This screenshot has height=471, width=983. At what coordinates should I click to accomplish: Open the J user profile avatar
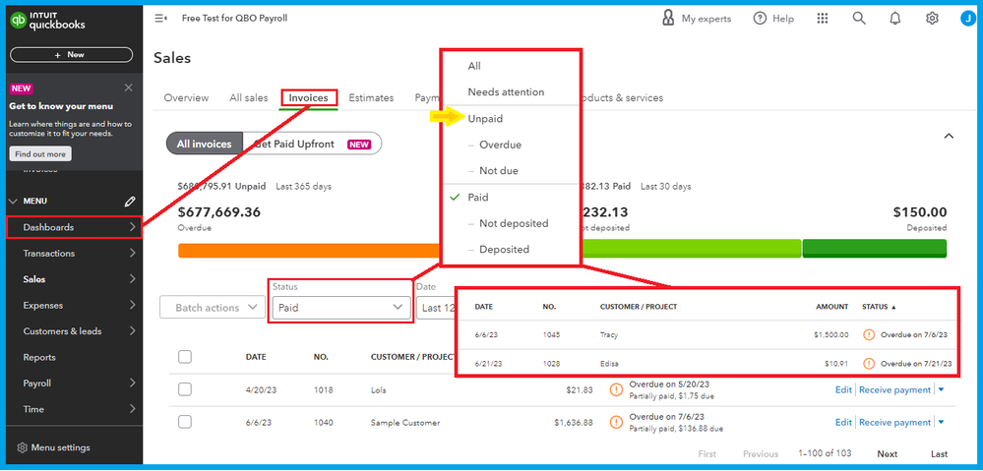968,18
